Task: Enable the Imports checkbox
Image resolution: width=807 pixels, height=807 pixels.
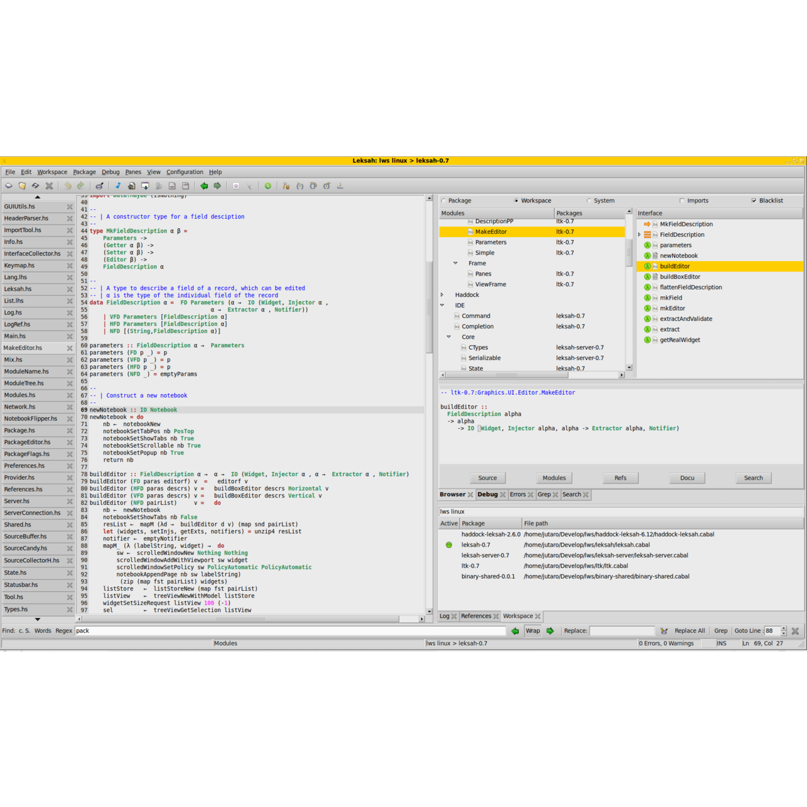Action: tap(682, 200)
